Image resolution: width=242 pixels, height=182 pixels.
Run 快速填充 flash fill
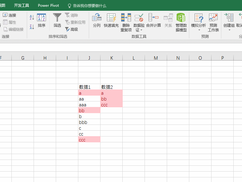pyautogui.click(x=111, y=20)
